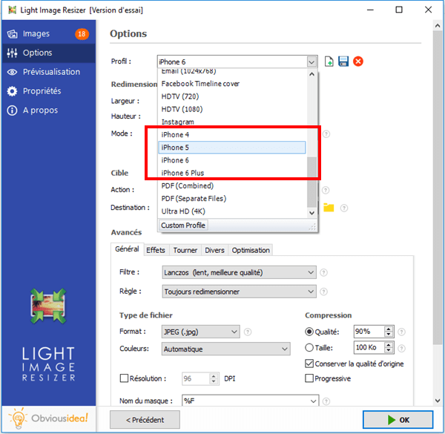The height and width of the screenshot is (434, 445).
Task: Decrease Qualité with the down spinner
Action: [x=389, y=335]
